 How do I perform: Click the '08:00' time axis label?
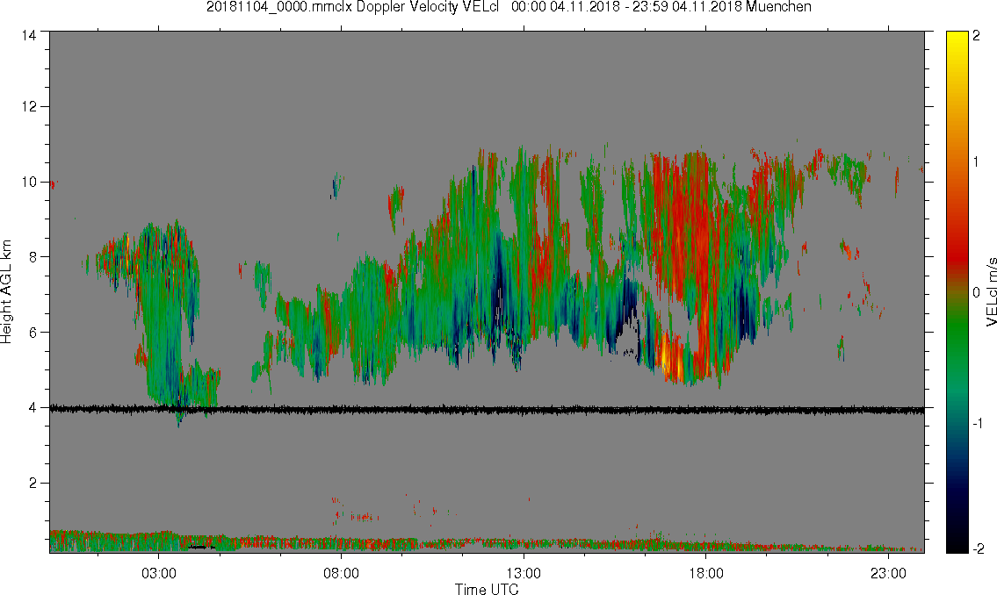tap(341, 573)
